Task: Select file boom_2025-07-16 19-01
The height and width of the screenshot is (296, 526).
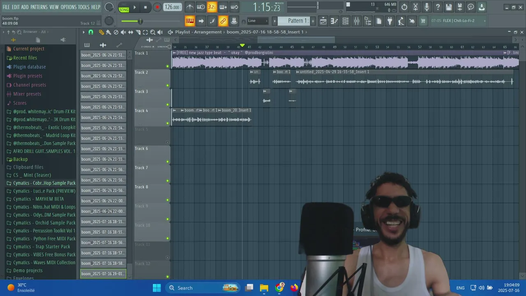Action: [x=103, y=274]
